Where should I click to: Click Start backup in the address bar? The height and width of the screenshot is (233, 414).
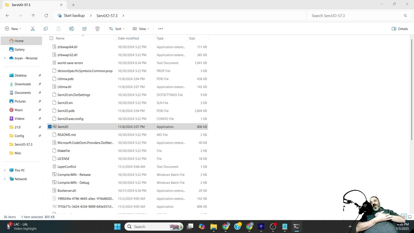point(74,16)
